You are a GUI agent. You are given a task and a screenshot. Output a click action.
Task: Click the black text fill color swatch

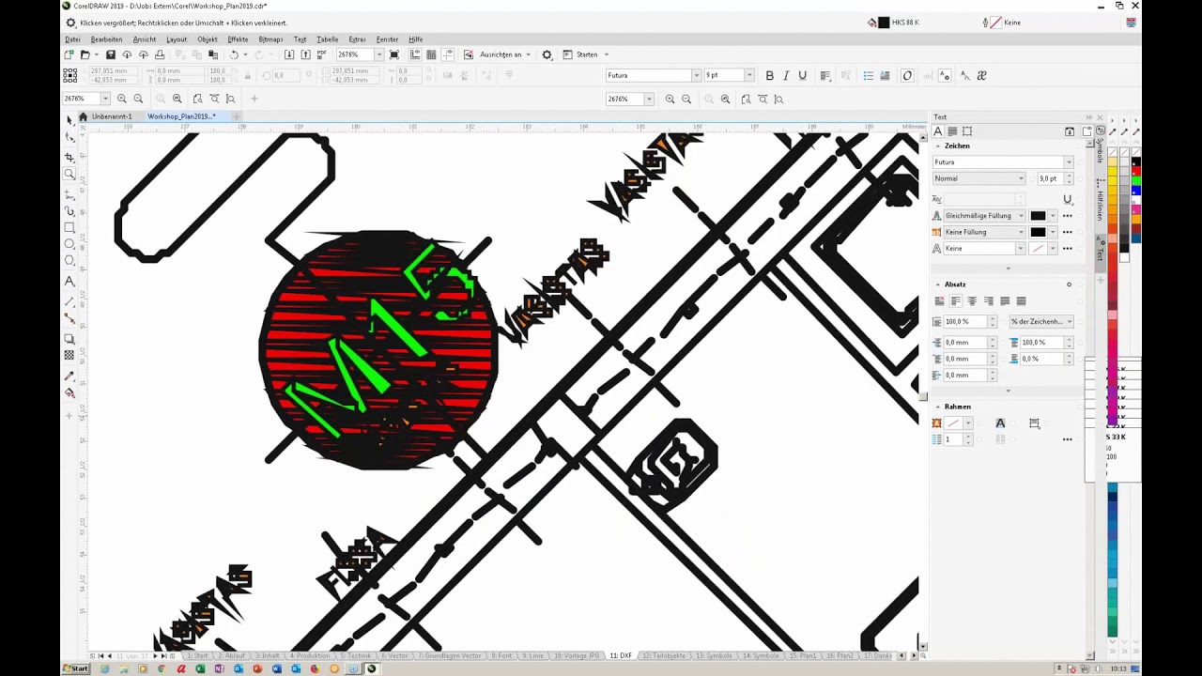1038,216
